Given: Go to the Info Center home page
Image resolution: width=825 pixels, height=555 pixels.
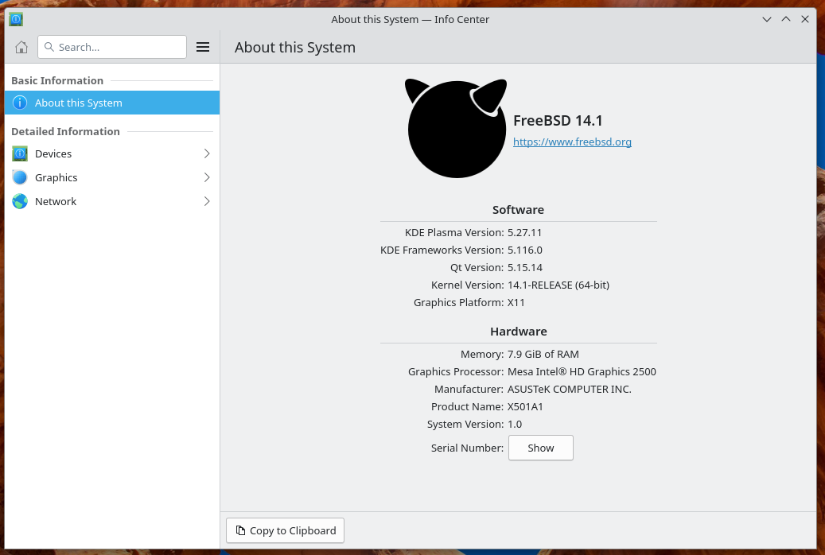Looking at the screenshot, I should (x=21, y=48).
